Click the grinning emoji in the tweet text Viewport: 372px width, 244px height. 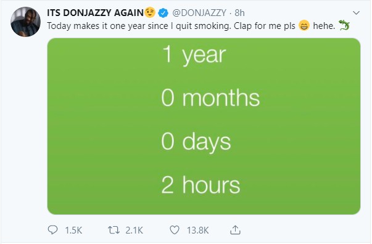click(304, 26)
